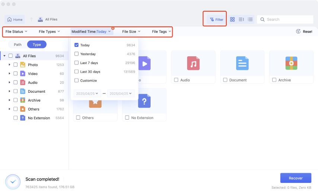Remove the Modified Time filter via red x

113,28
